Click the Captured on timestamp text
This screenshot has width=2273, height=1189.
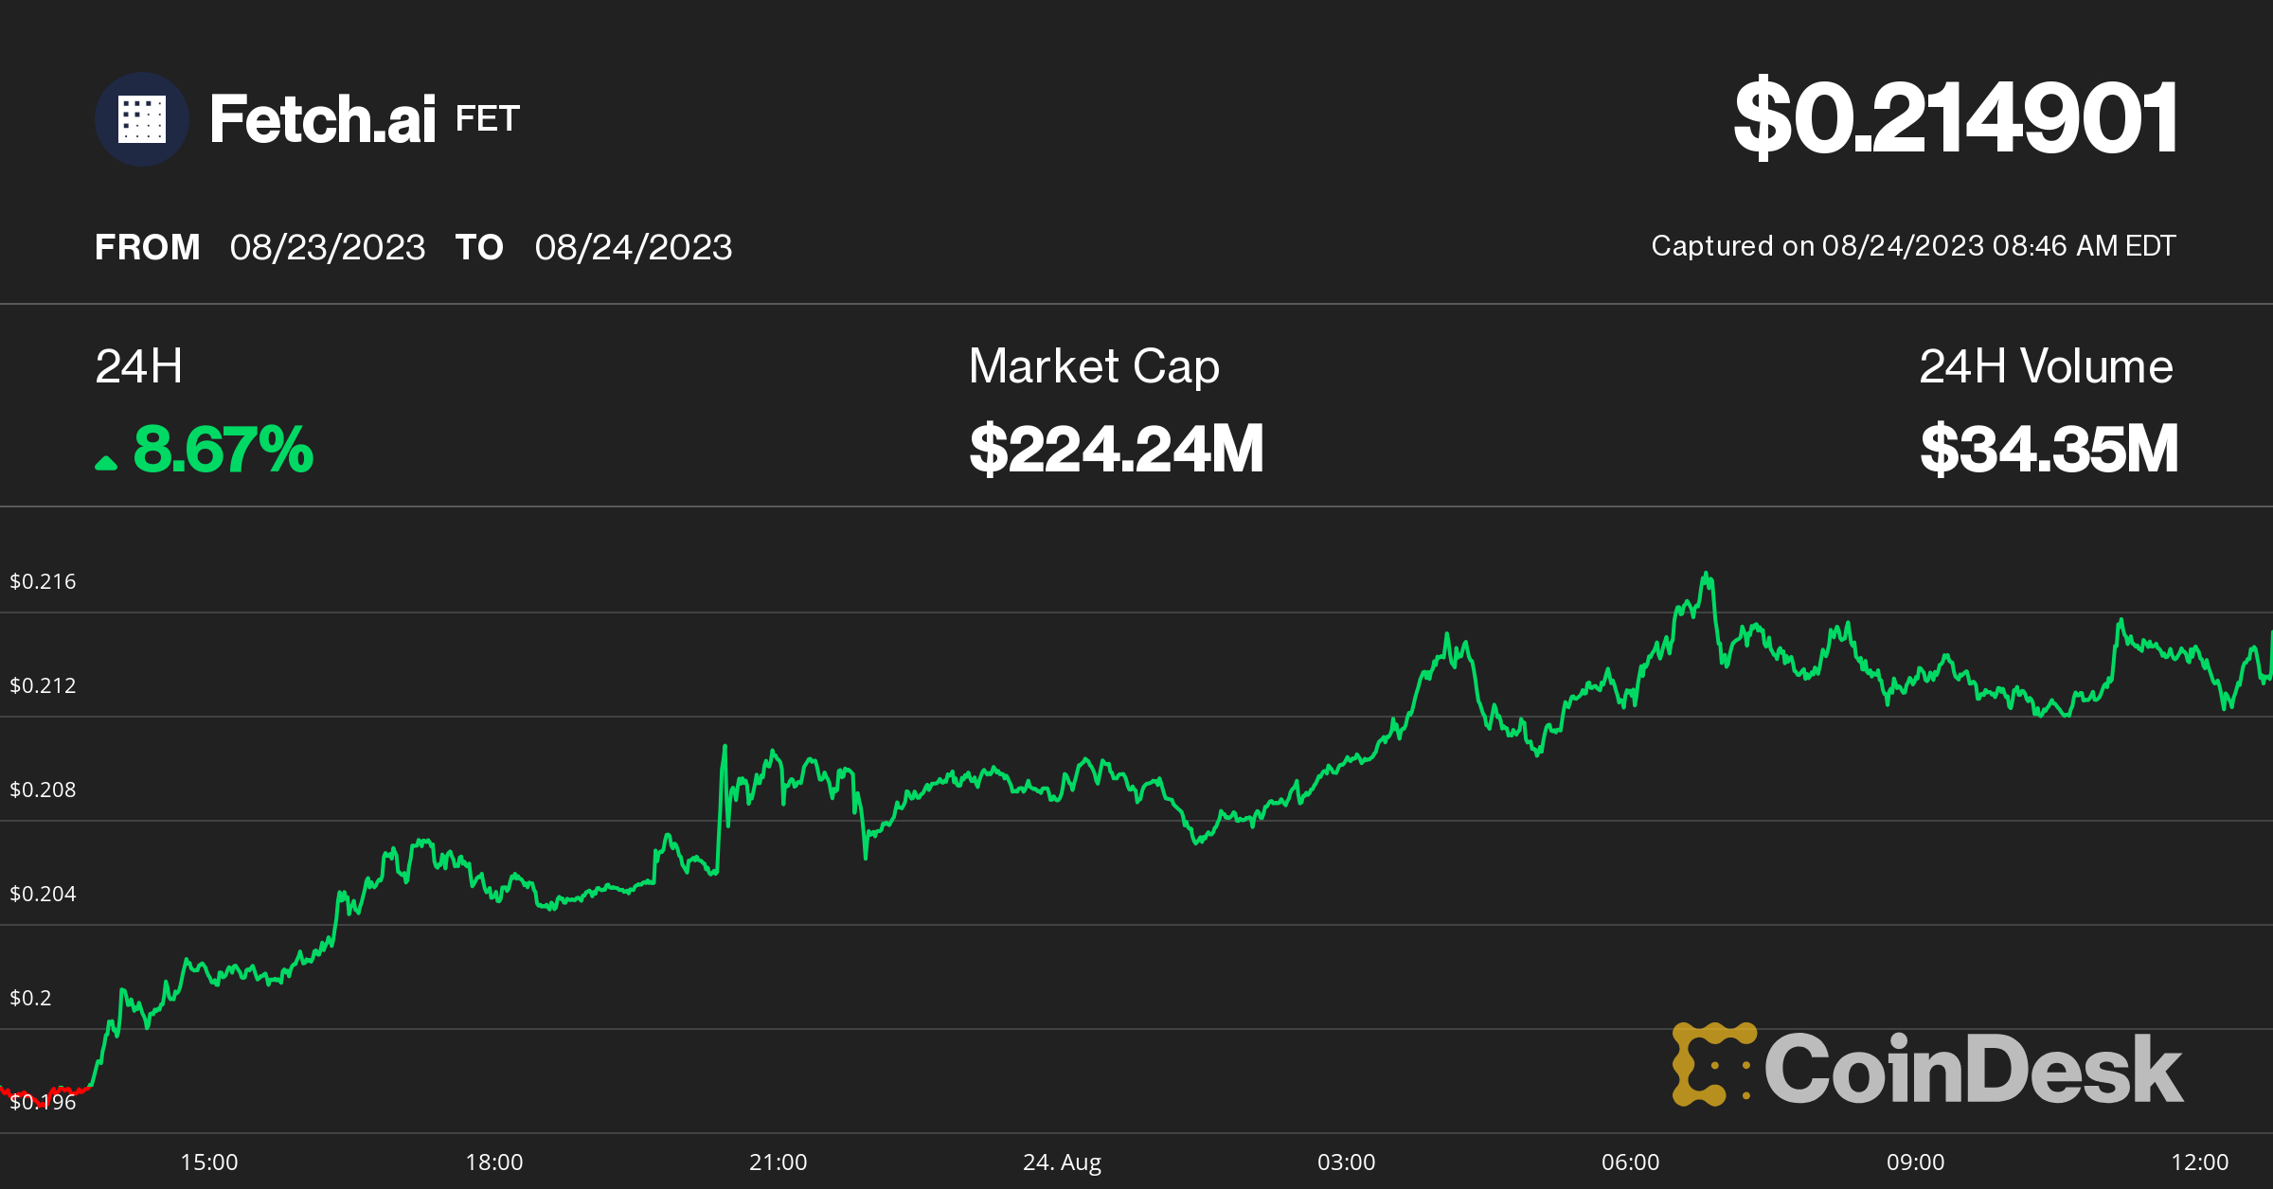(1913, 246)
